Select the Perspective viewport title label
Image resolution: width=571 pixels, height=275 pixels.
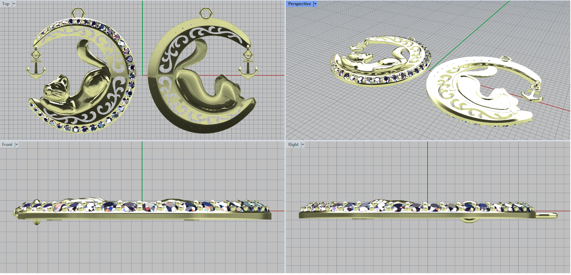(x=299, y=4)
